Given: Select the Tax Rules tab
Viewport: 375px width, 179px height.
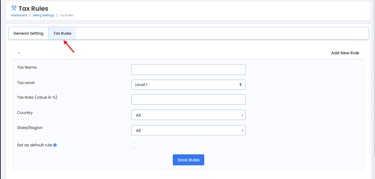Looking at the screenshot, I should tap(62, 33).
